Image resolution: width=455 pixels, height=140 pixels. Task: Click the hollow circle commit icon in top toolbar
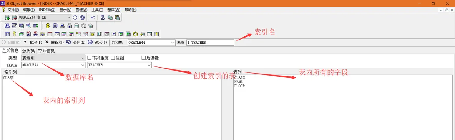coord(75,17)
